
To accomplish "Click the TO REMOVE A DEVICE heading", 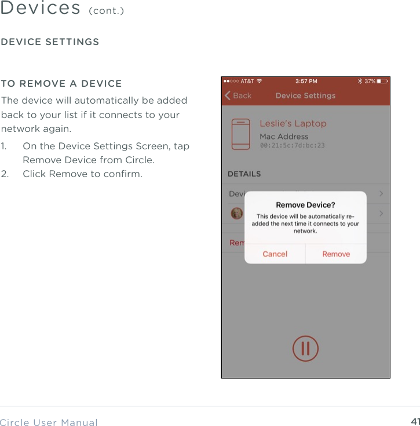I will [61, 83].
